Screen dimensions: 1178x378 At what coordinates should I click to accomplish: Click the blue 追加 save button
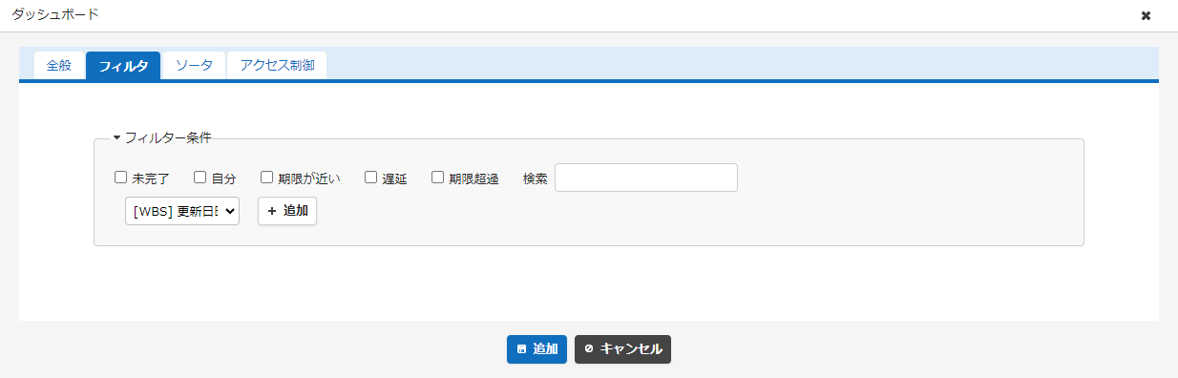[536, 349]
